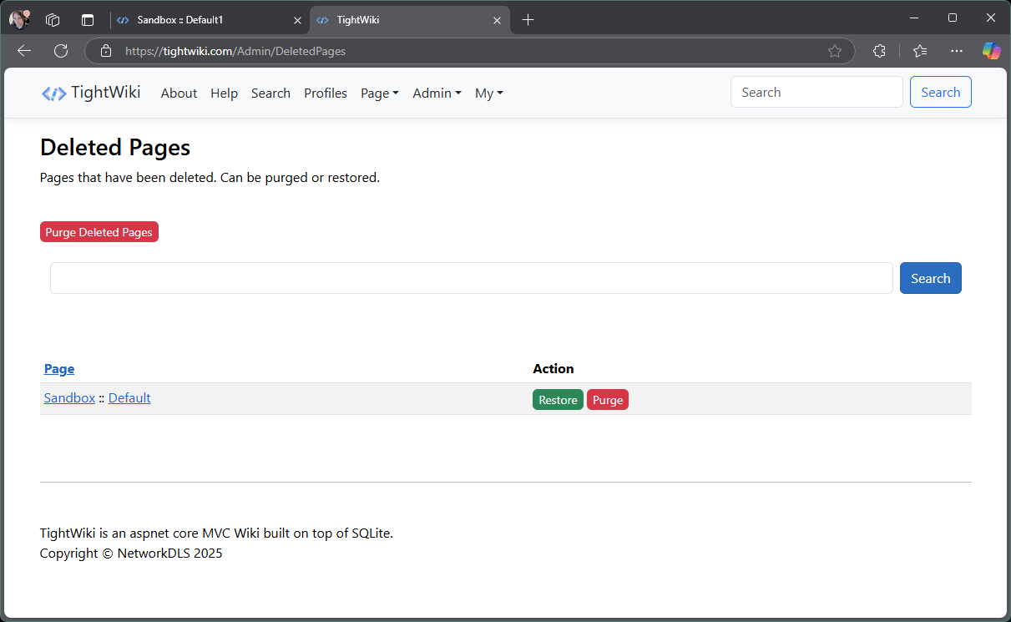Purge the Sandbox :: Default page
The height and width of the screenshot is (622, 1011).
(608, 400)
